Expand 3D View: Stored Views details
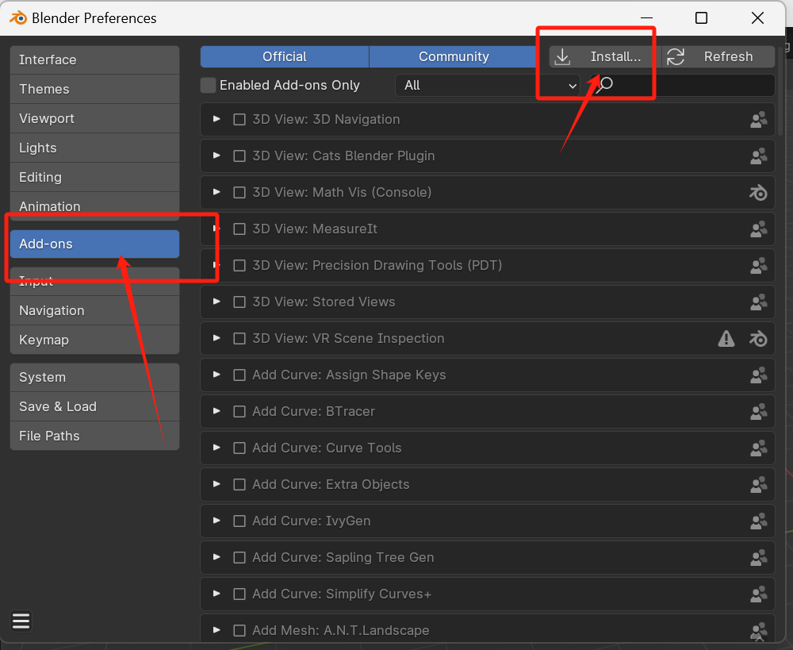The height and width of the screenshot is (650, 793). point(216,302)
